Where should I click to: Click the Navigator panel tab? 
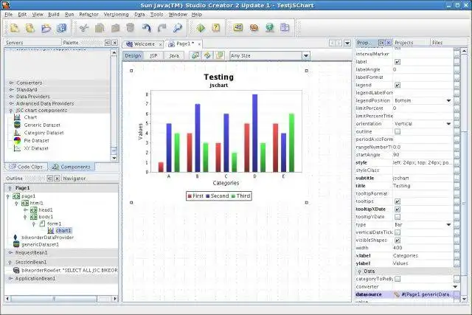[74, 179]
